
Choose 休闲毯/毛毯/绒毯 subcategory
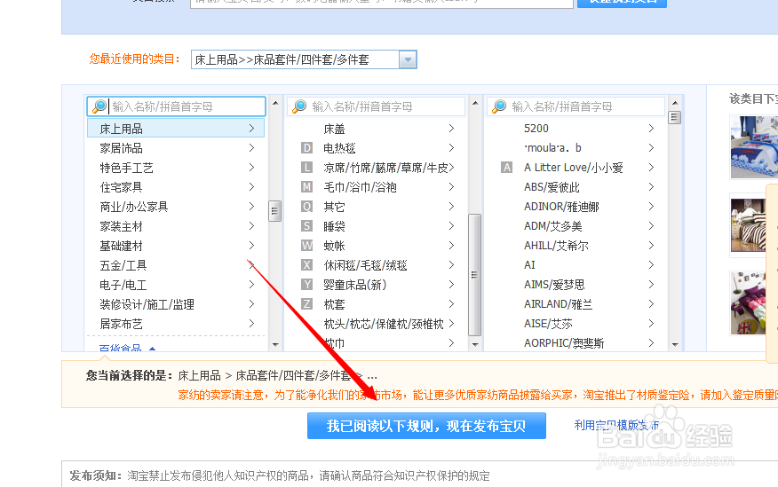coord(365,265)
